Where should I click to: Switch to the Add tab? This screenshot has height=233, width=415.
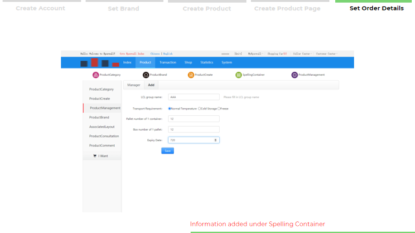pos(151,85)
